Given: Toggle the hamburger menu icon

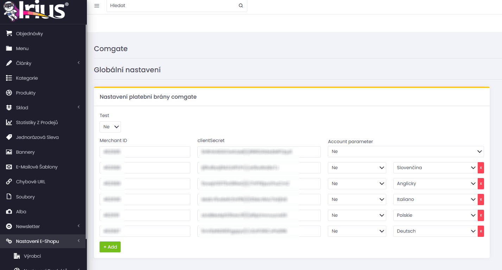Looking at the screenshot, I should 97,6.
